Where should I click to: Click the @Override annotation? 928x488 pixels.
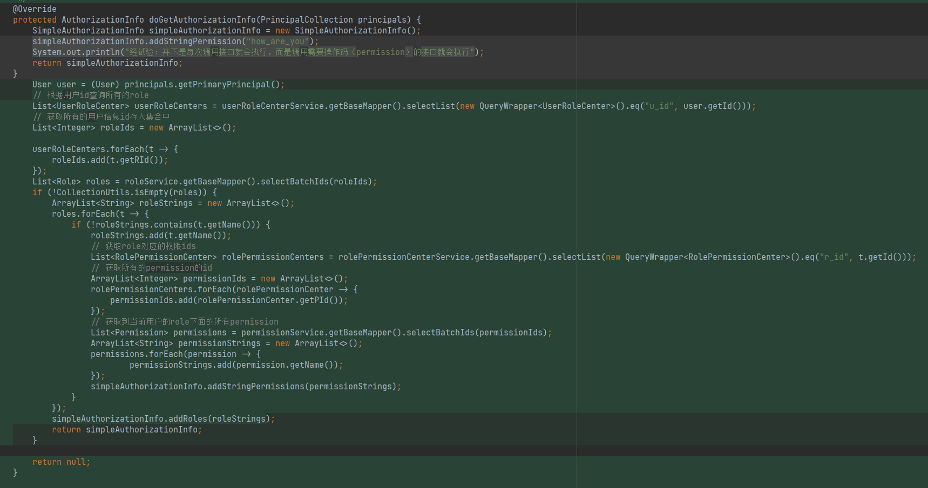click(x=35, y=9)
